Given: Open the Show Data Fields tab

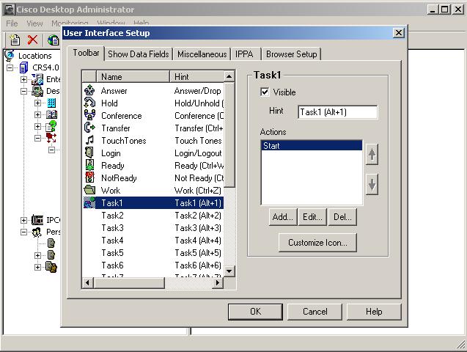Looking at the screenshot, I should click(x=138, y=54).
